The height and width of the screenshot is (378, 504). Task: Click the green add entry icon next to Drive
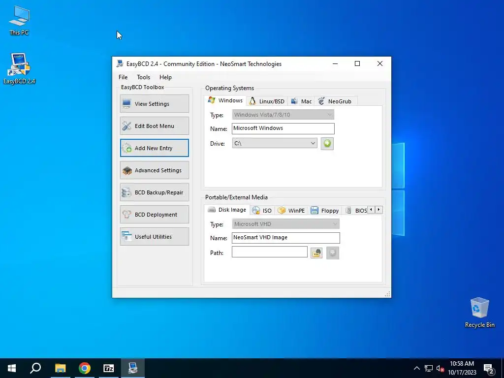[327, 143]
